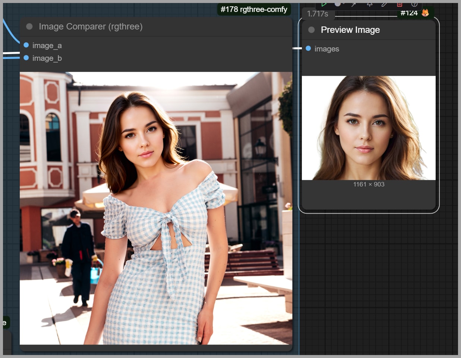Click the pencil edit icon in toolbar

tap(384, 4)
